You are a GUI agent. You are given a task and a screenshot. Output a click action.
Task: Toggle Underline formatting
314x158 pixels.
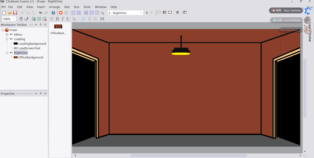[x=68, y=19]
